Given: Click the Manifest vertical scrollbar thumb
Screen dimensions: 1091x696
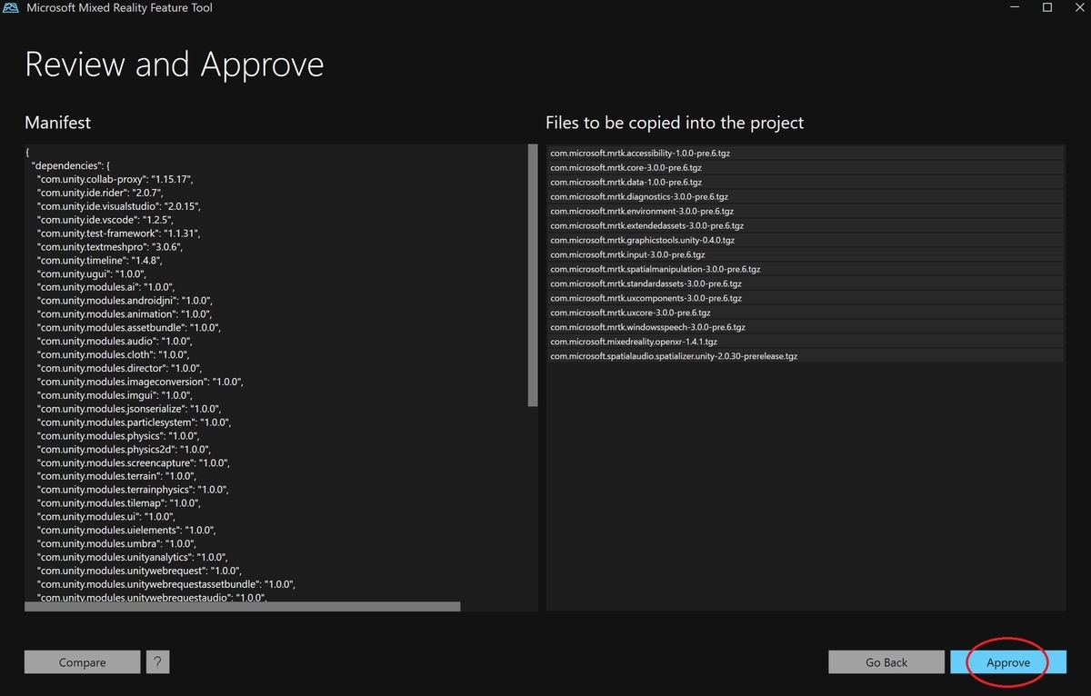Looking at the screenshot, I should pyautogui.click(x=533, y=275).
